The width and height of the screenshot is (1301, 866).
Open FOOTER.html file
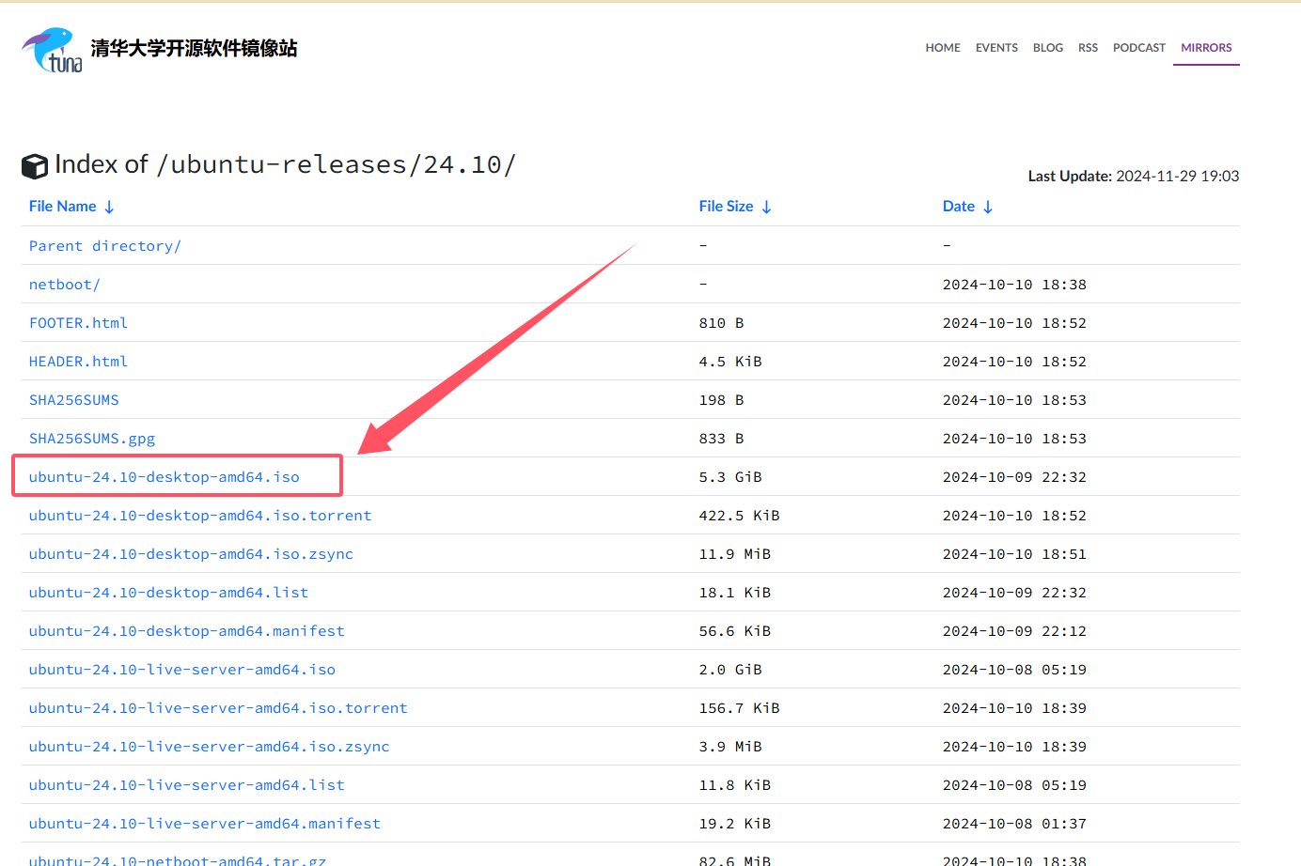[x=78, y=323]
